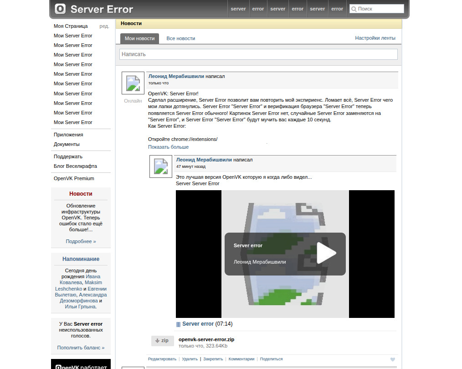Viewport: 462px width, 369px height.
Task: Open OpenVK Premium sidebar item
Action: 74,178
